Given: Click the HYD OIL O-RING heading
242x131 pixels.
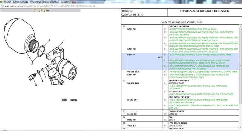Looking at the screenshot, I should pos(178,123).
